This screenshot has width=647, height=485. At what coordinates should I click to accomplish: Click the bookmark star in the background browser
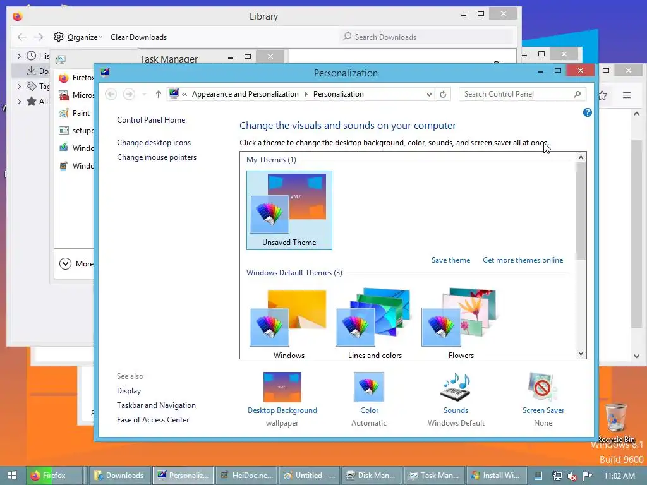[x=602, y=96]
